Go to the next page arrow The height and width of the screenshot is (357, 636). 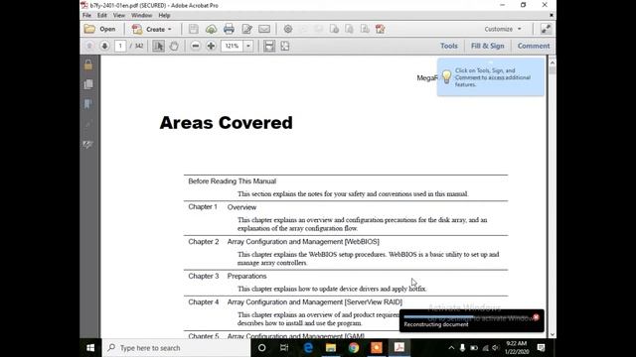coord(104,46)
